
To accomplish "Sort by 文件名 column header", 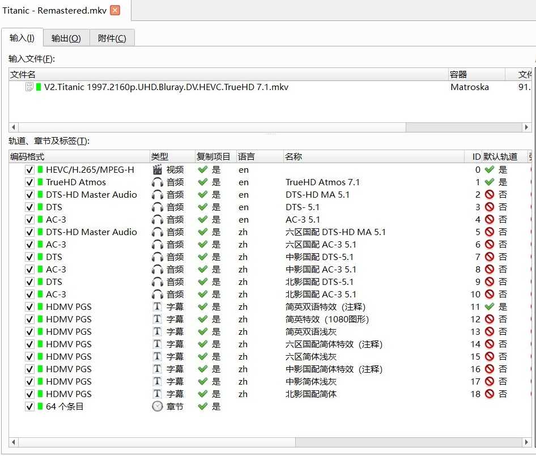I will pyautogui.click(x=228, y=75).
